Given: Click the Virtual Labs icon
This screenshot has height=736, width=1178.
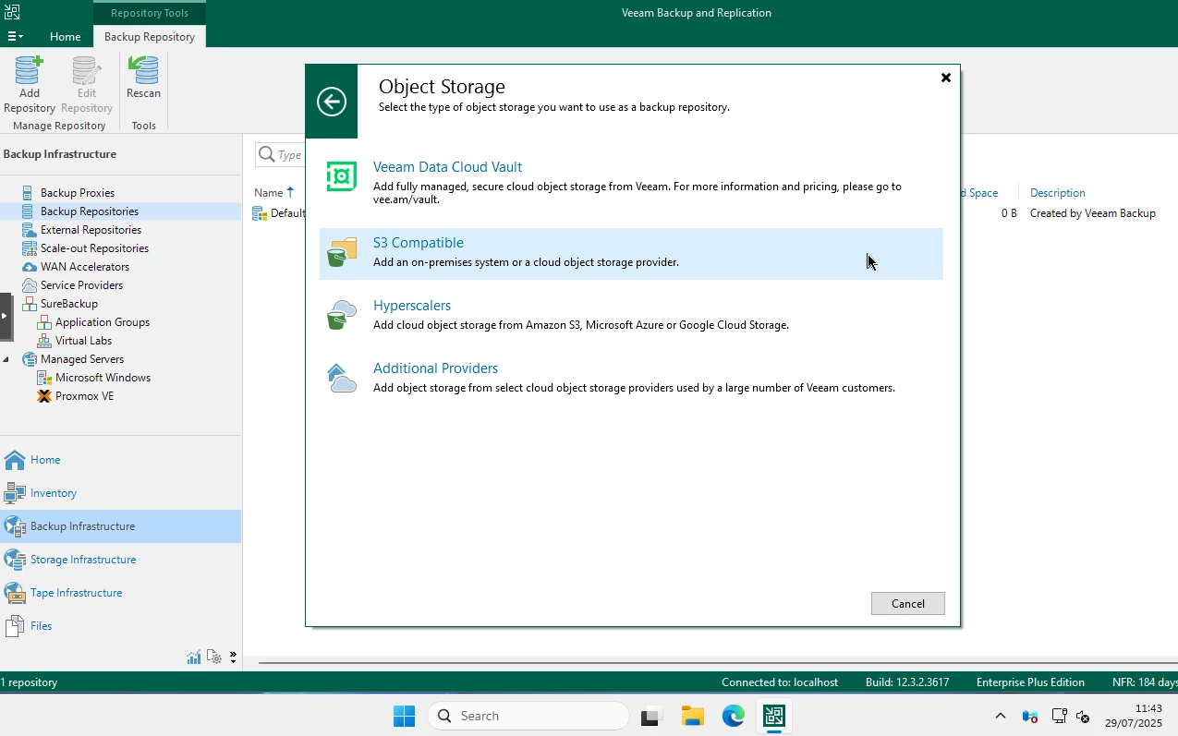Looking at the screenshot, I should click(x=44, y=341).
